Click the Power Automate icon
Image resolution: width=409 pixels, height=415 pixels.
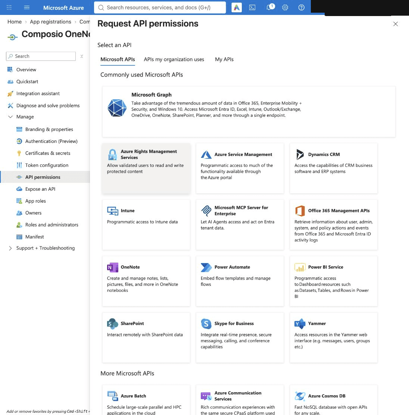206,267
